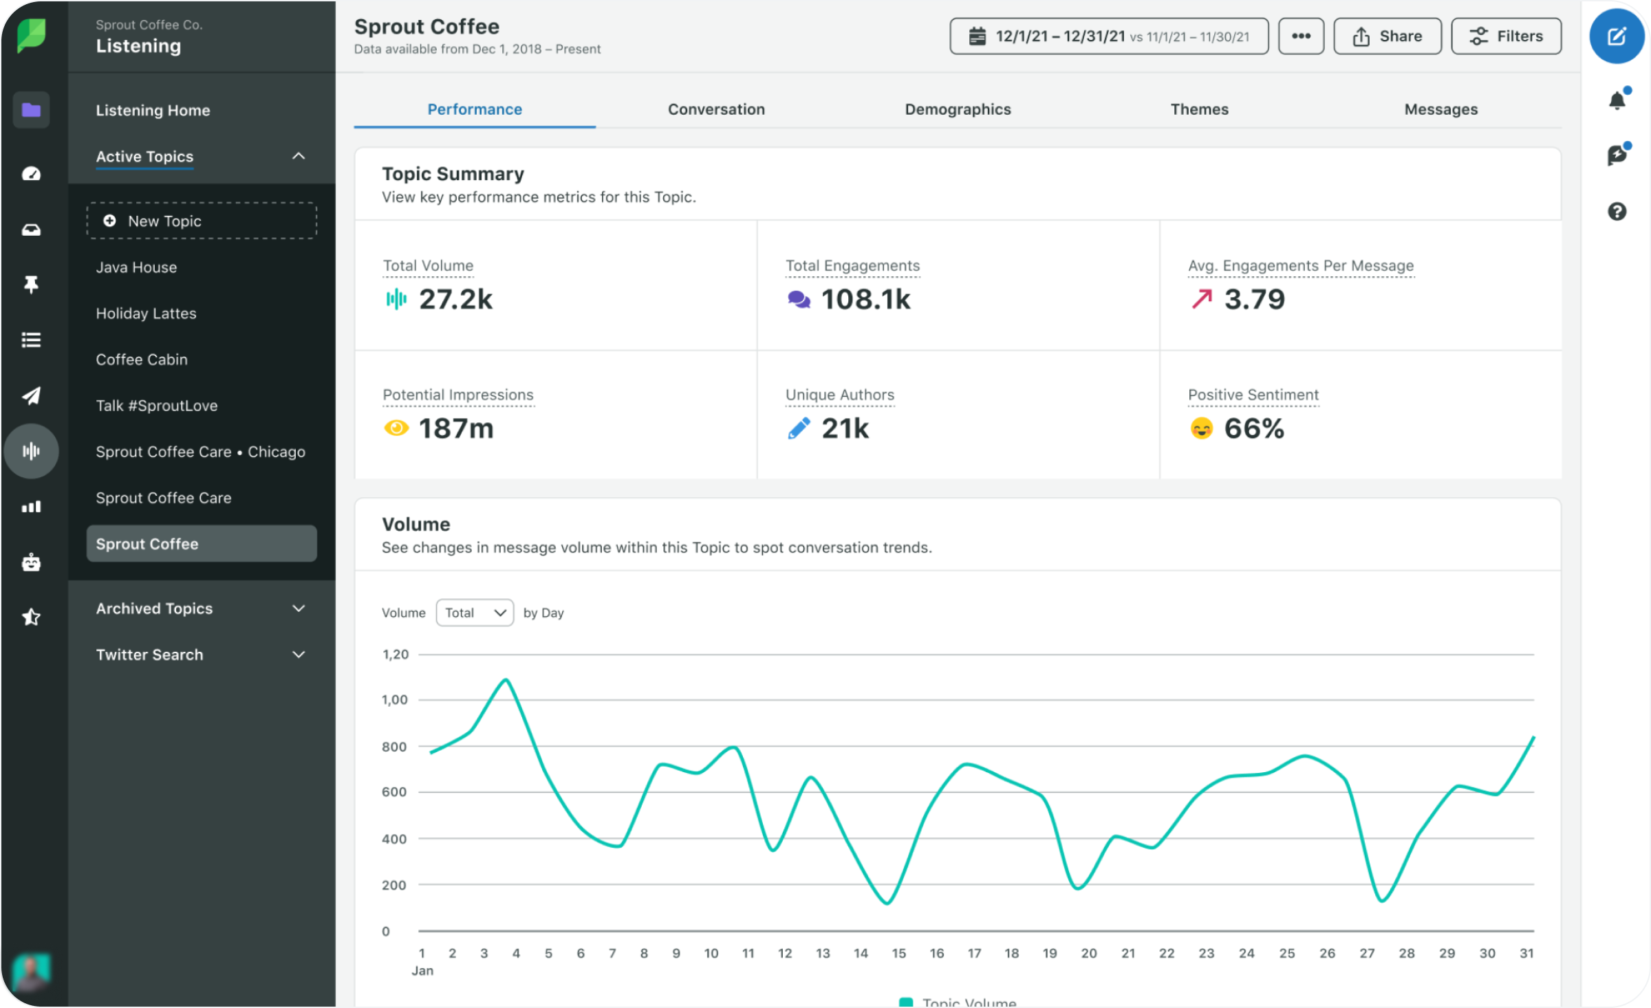The image size is (1651, 1008).
Task: Select the Listening waveform icon
Action: [x=31, y=451]
